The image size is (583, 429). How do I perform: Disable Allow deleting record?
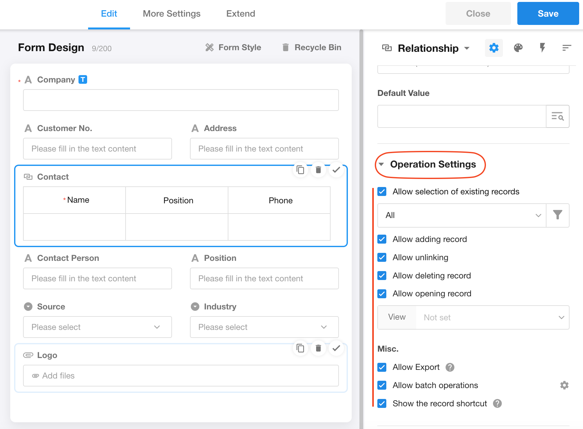(x=382, y=276)
